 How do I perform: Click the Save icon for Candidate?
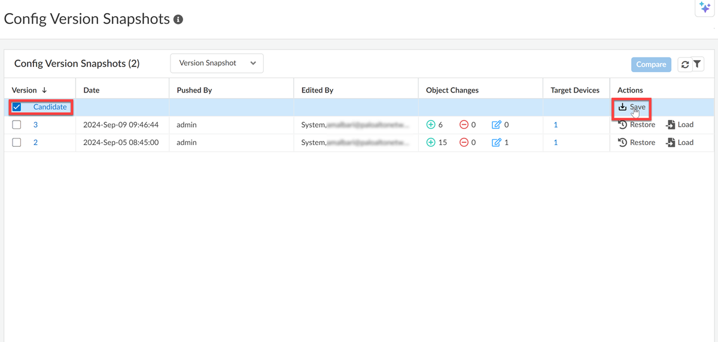pos(623,107)
